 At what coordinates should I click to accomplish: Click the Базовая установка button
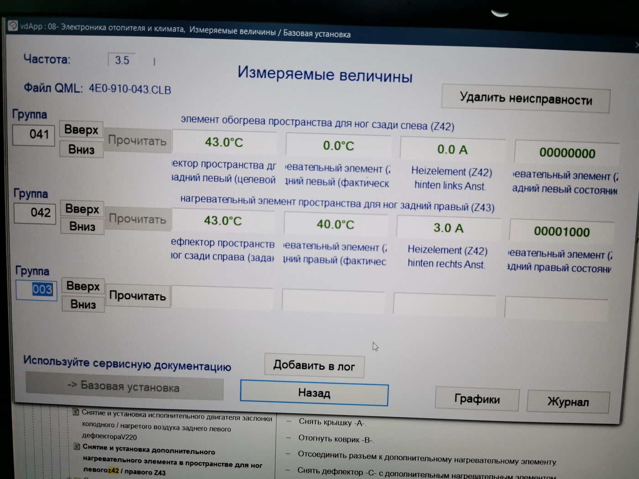tap(124, 387)
